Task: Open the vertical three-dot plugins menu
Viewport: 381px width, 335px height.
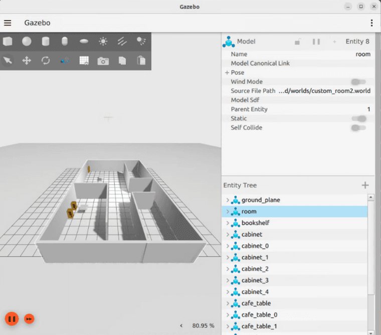Action: (371, 23)
